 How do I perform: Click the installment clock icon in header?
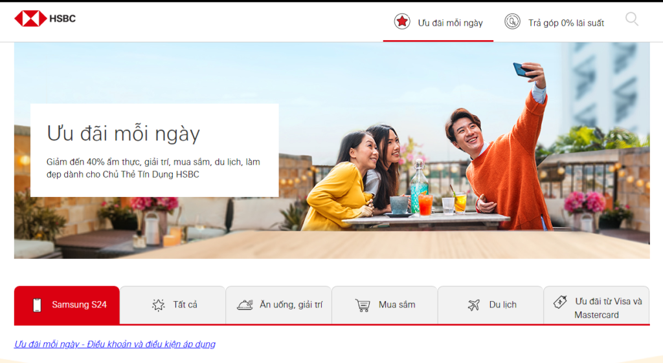coord(512,22)
